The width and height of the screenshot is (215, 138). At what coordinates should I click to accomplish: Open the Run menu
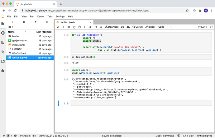(32, 16)
